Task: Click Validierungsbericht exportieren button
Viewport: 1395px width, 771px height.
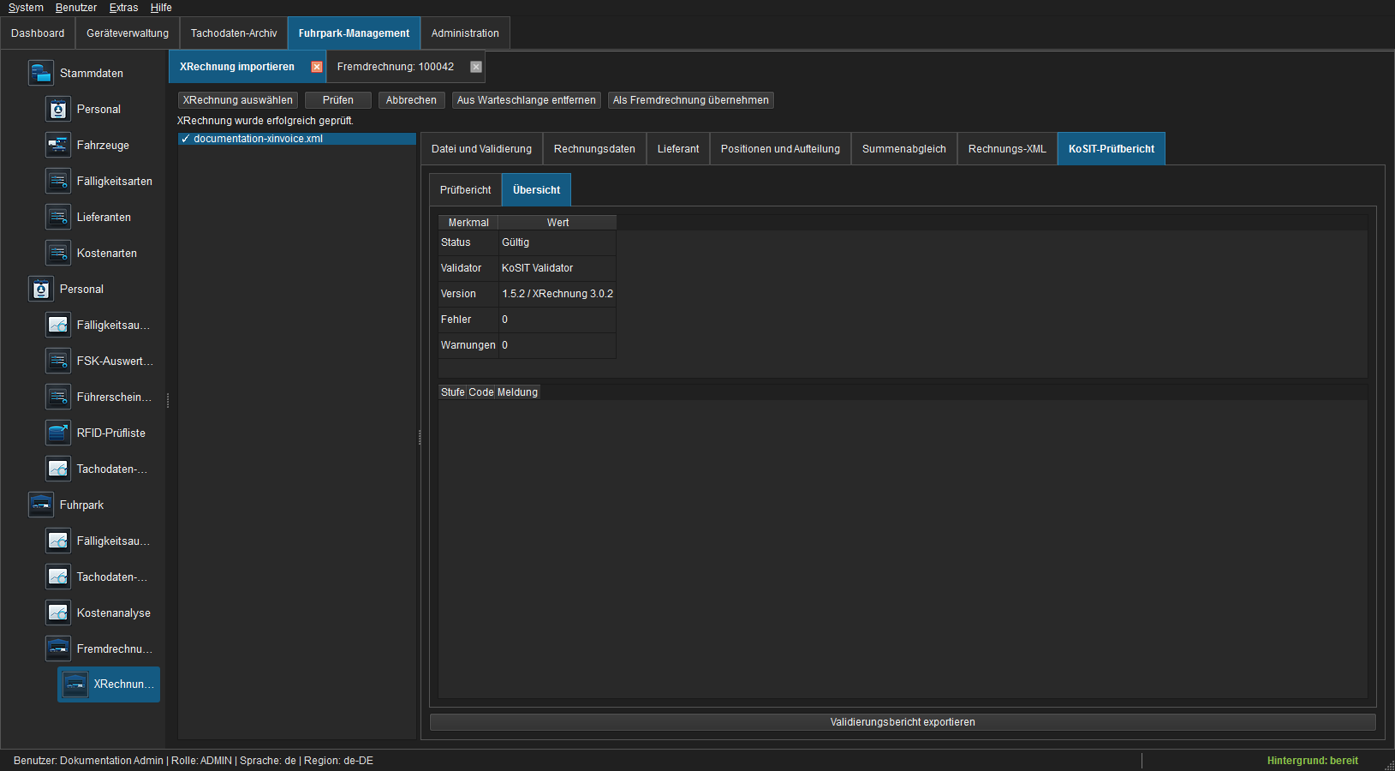Action: coord(903,722)
